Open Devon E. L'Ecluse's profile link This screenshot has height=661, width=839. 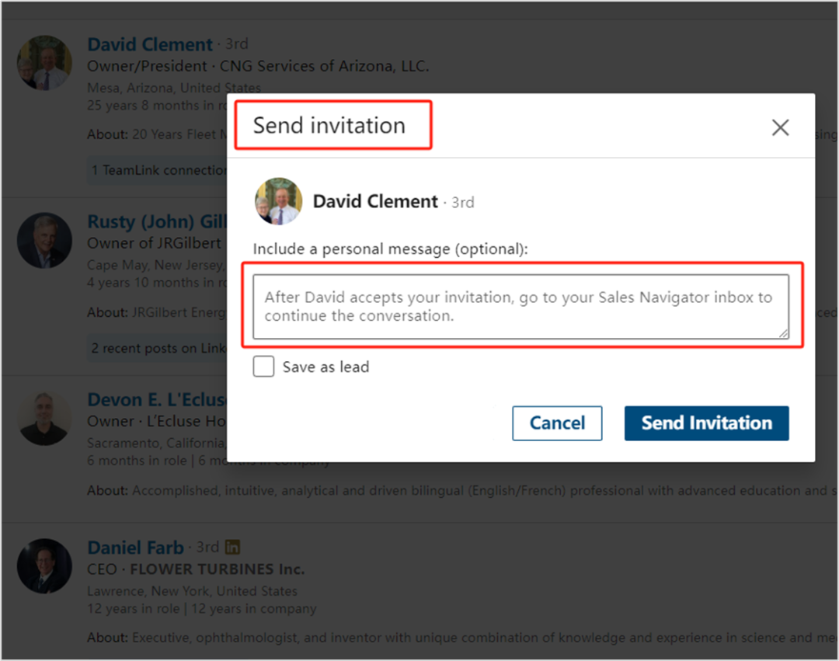155,400
